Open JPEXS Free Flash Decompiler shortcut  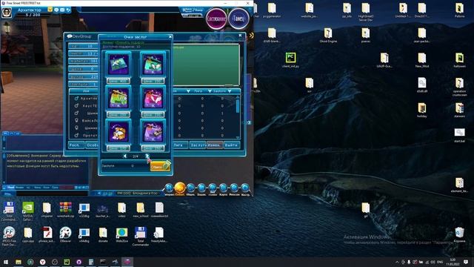(x=9, y=236)
